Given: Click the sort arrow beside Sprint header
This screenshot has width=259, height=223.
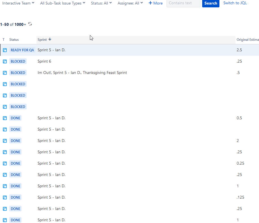Looking at the screenshot, I should click(50, 39).
